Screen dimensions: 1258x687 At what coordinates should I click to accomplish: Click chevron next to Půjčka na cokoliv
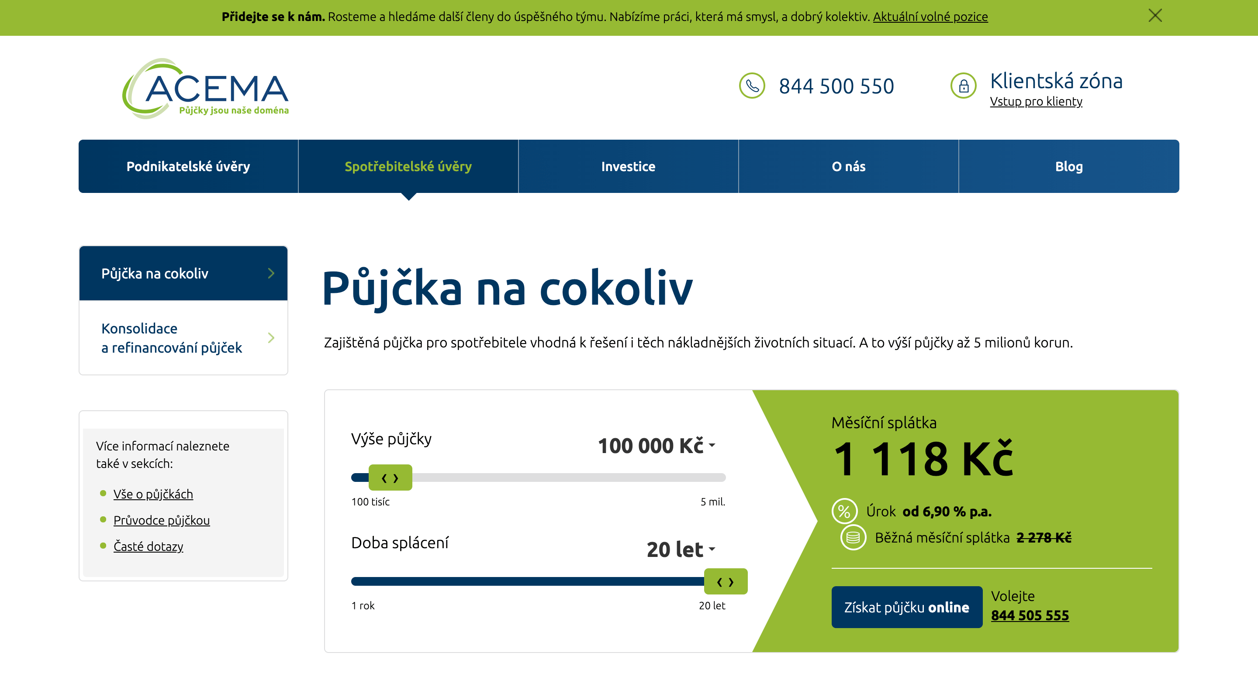tap(271, 273)
